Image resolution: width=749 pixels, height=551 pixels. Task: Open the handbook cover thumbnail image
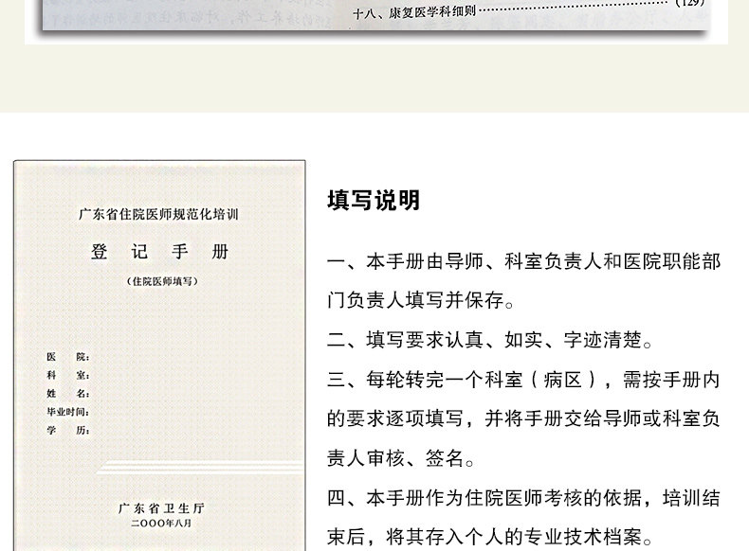(159, 355)
